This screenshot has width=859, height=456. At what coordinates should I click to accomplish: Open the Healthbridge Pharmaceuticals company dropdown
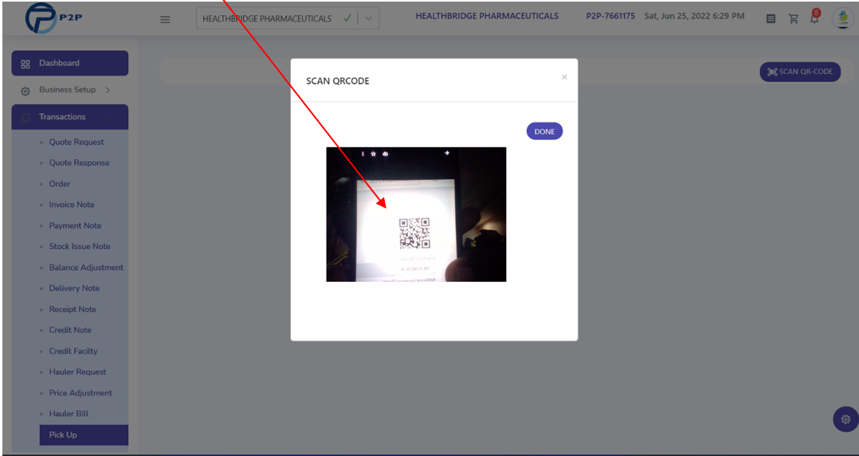tap(288, 18)
